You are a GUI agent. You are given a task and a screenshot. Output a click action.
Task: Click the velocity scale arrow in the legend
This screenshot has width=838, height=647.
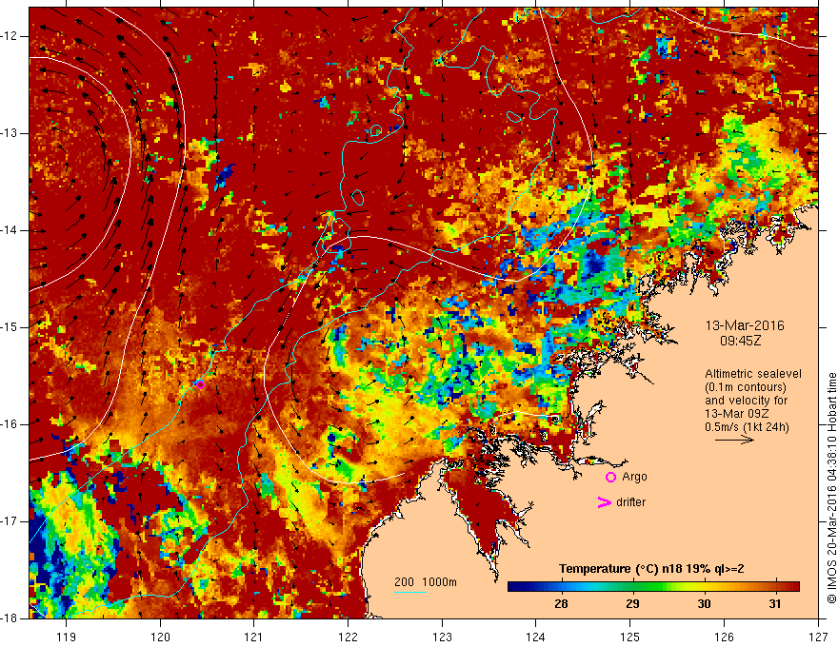pyautogui.click(x=734, y=440)
